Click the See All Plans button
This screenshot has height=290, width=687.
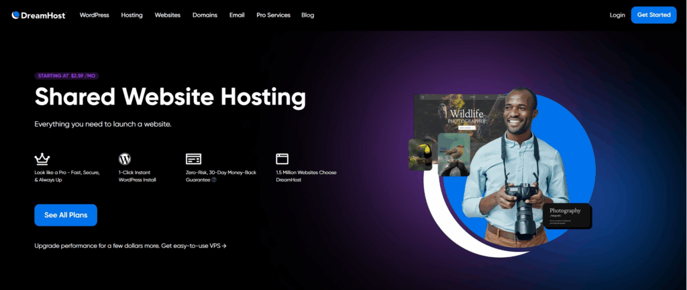coord(66,215)
